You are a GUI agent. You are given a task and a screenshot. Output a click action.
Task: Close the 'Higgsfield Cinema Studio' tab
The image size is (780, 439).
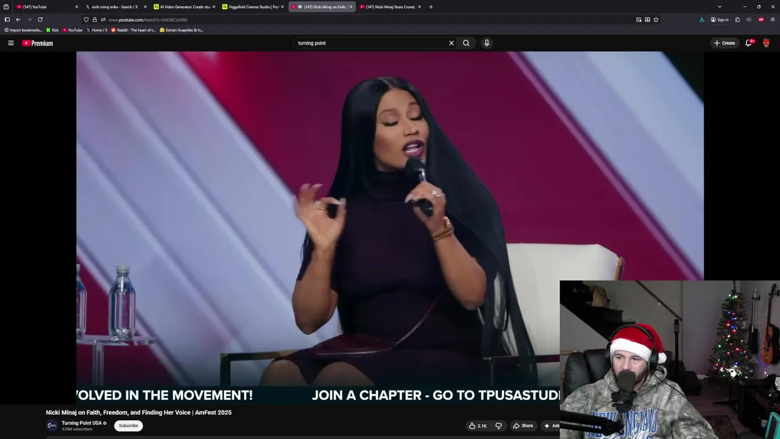point(282,7)
